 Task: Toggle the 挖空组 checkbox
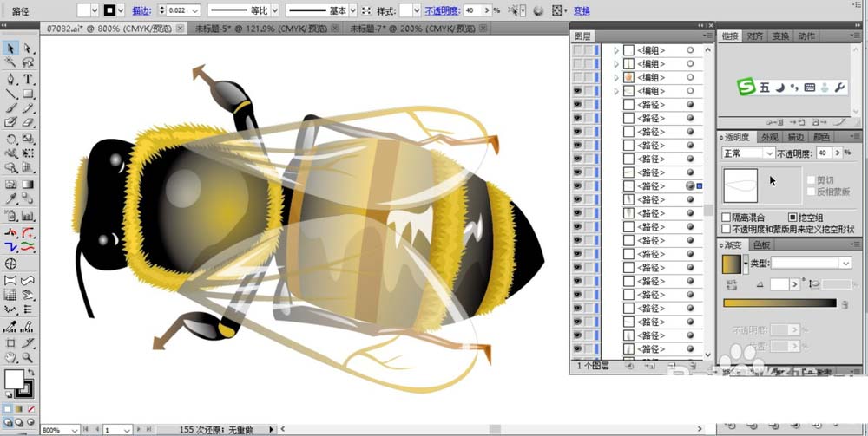click(792, 218)
